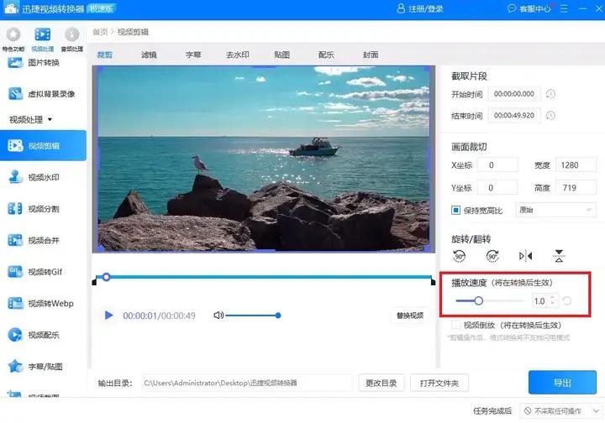Open 客服中心 chat icon
The image size is (605, 423).
coord(512,8)
